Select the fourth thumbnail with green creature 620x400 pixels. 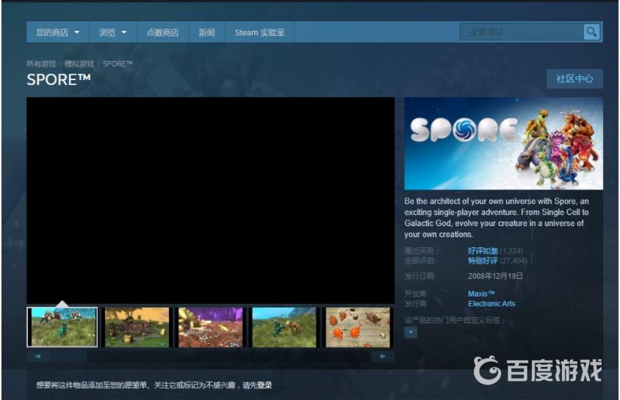(284, 327)
